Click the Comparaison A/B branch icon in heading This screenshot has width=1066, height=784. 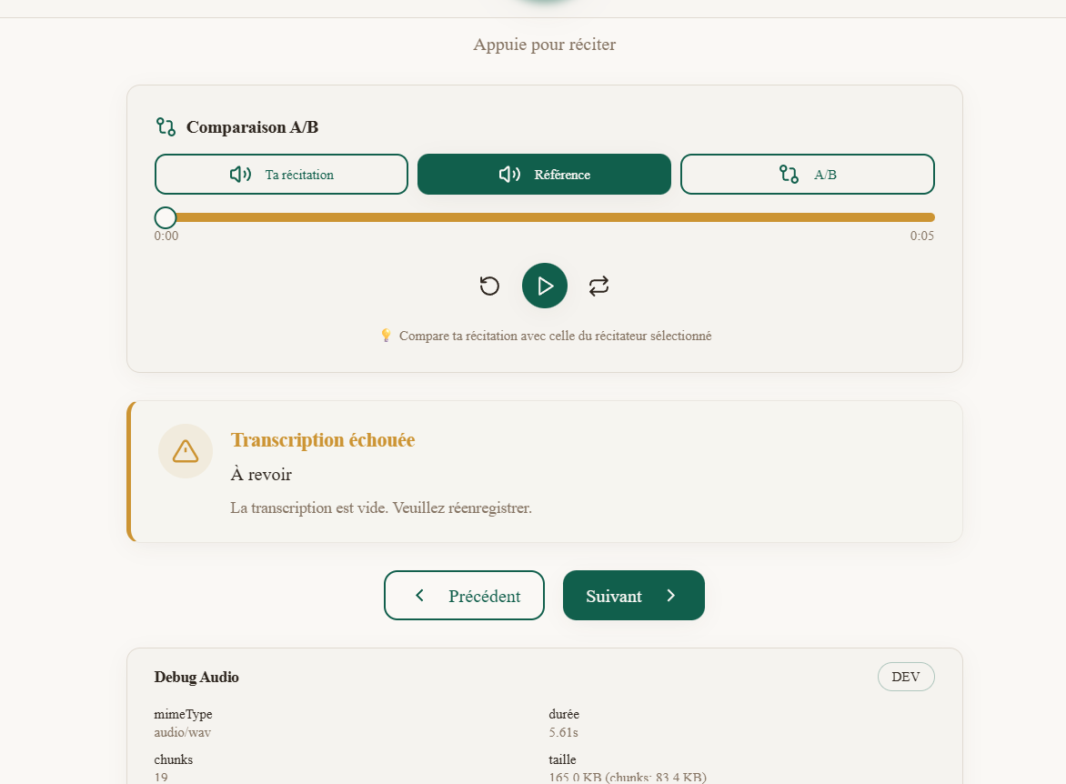point(166,126)
